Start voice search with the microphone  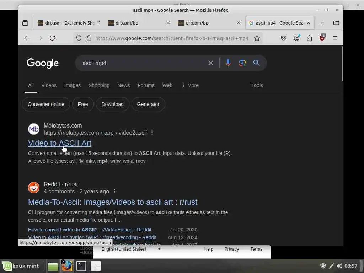pyautogui.click(x=228, y=63)
